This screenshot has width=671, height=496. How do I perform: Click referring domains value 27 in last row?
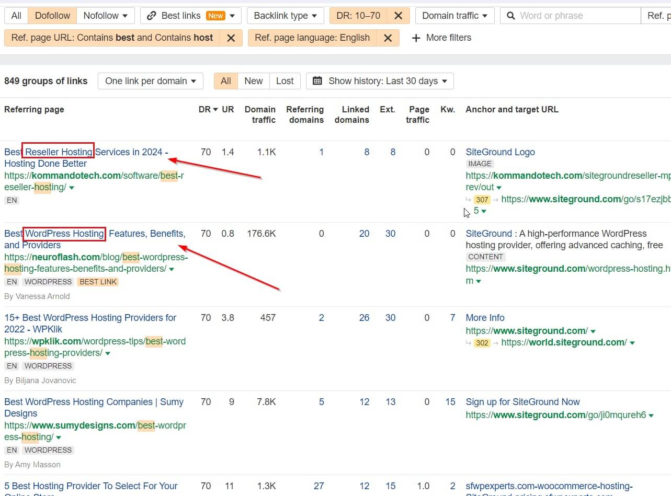pyautogui.click(x=319, y=486)
